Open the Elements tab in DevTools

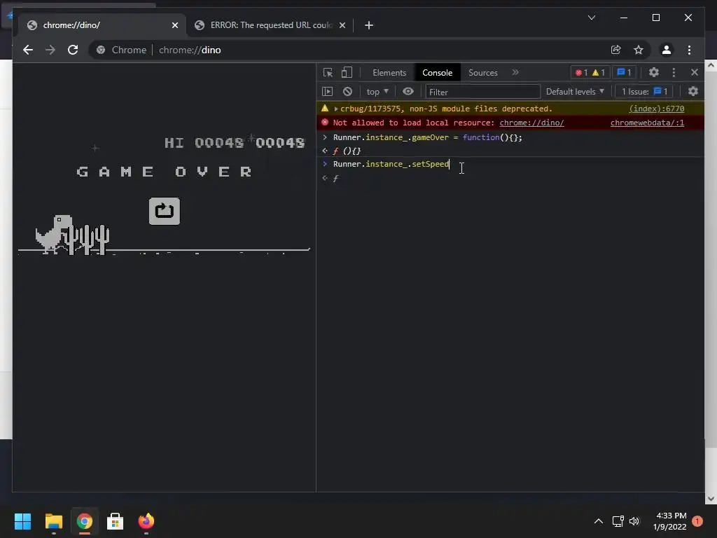389,73
